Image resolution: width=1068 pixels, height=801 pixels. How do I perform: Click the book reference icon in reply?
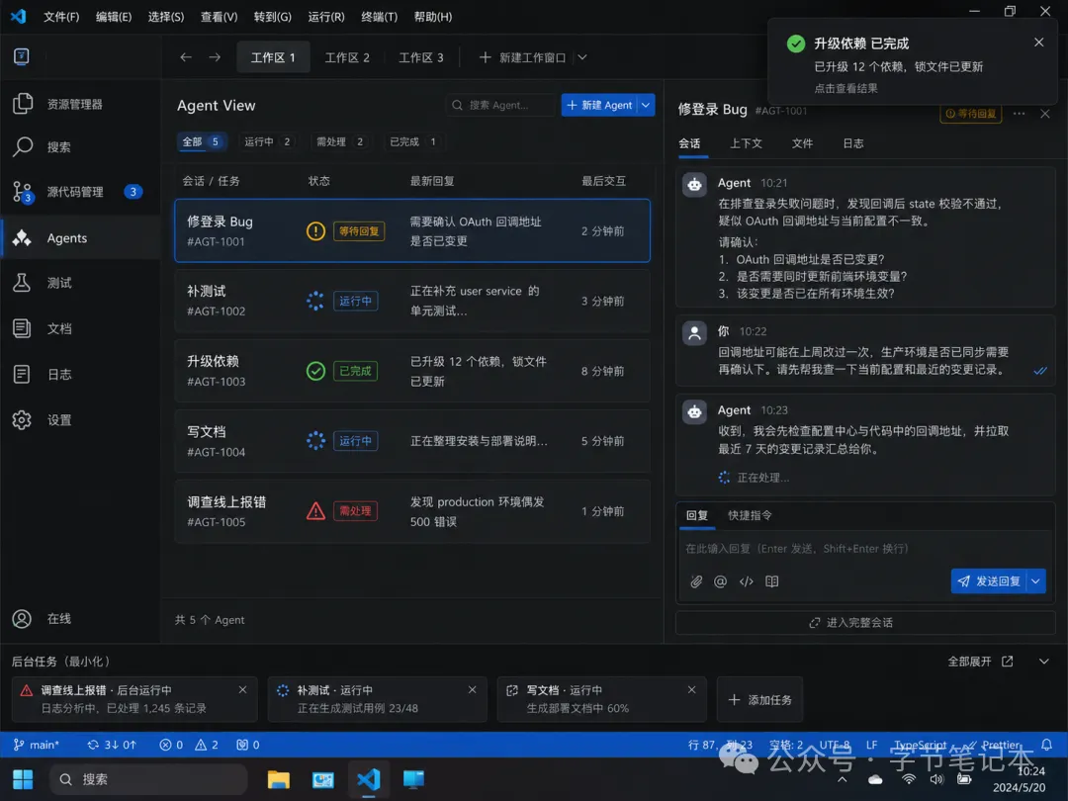tap(771, 581)
